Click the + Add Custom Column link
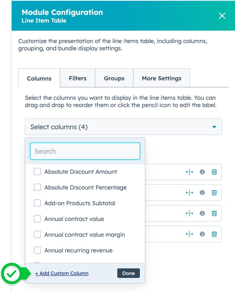235x292 pixels. pyautogui.click(x=62, y=273)
